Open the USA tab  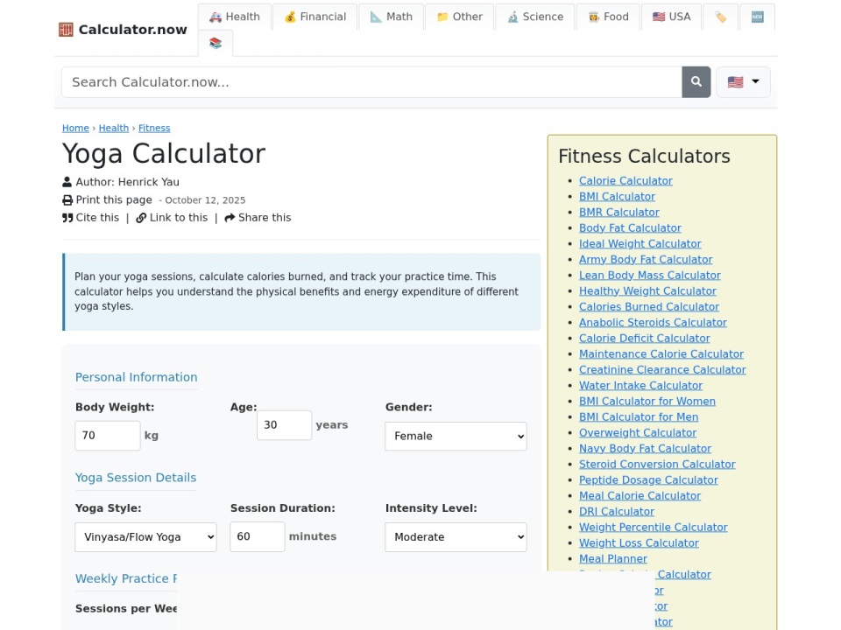coord(672,17)
